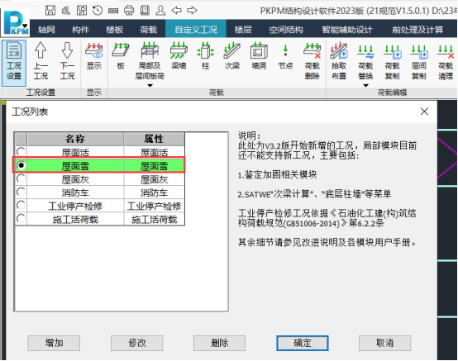
Task: Click the 修改 button
Action: tap(137, 343)
